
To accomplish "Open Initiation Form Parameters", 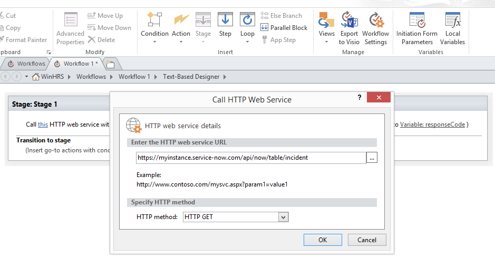I will point(416,29).
